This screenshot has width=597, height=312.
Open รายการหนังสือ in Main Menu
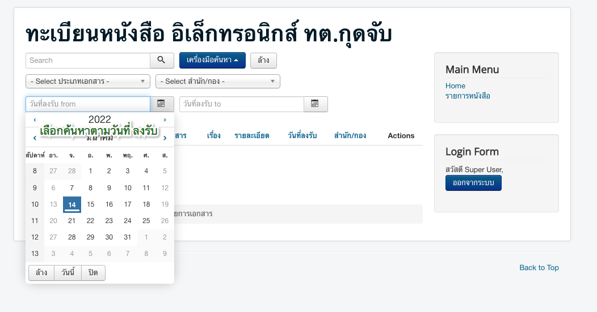tap(468, 96)
